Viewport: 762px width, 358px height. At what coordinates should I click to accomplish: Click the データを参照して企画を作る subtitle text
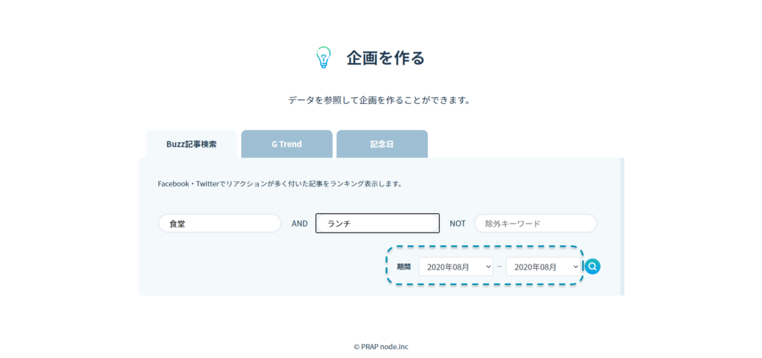[x=380, y=100]
